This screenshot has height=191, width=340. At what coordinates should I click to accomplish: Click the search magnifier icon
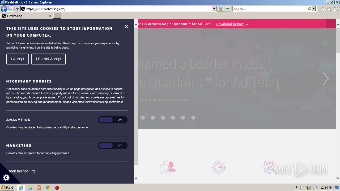coord(309,9)
